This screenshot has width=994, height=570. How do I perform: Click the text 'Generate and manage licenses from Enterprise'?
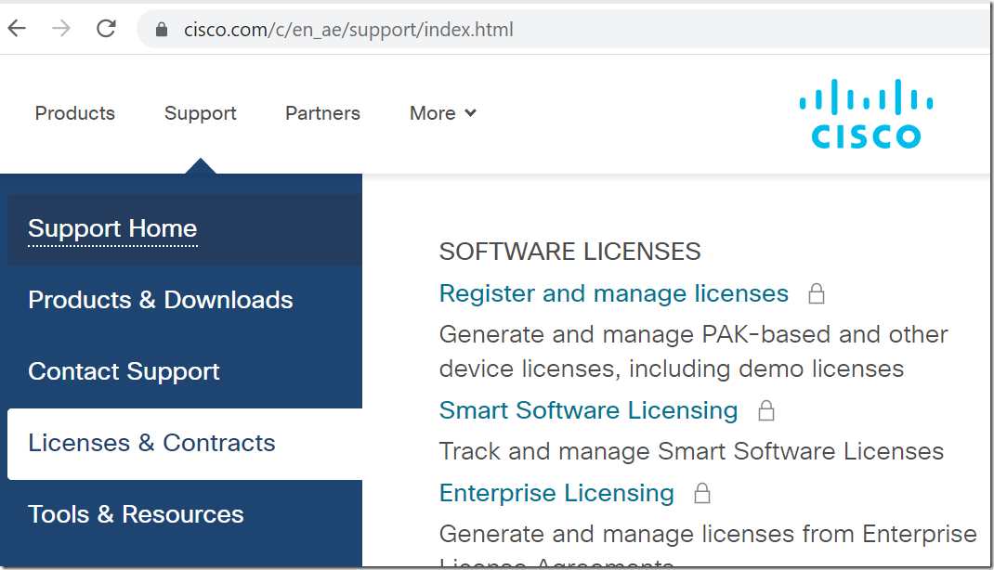pyautogui.click(x=708, y=534)
